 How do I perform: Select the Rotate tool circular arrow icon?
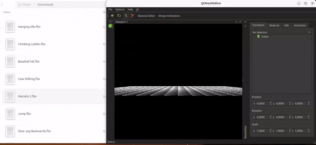pos(119,16)
